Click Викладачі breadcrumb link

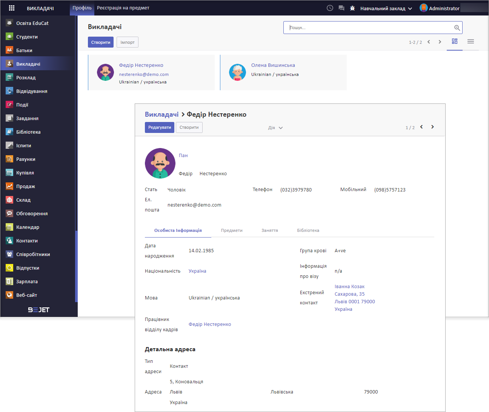point(161,114)
